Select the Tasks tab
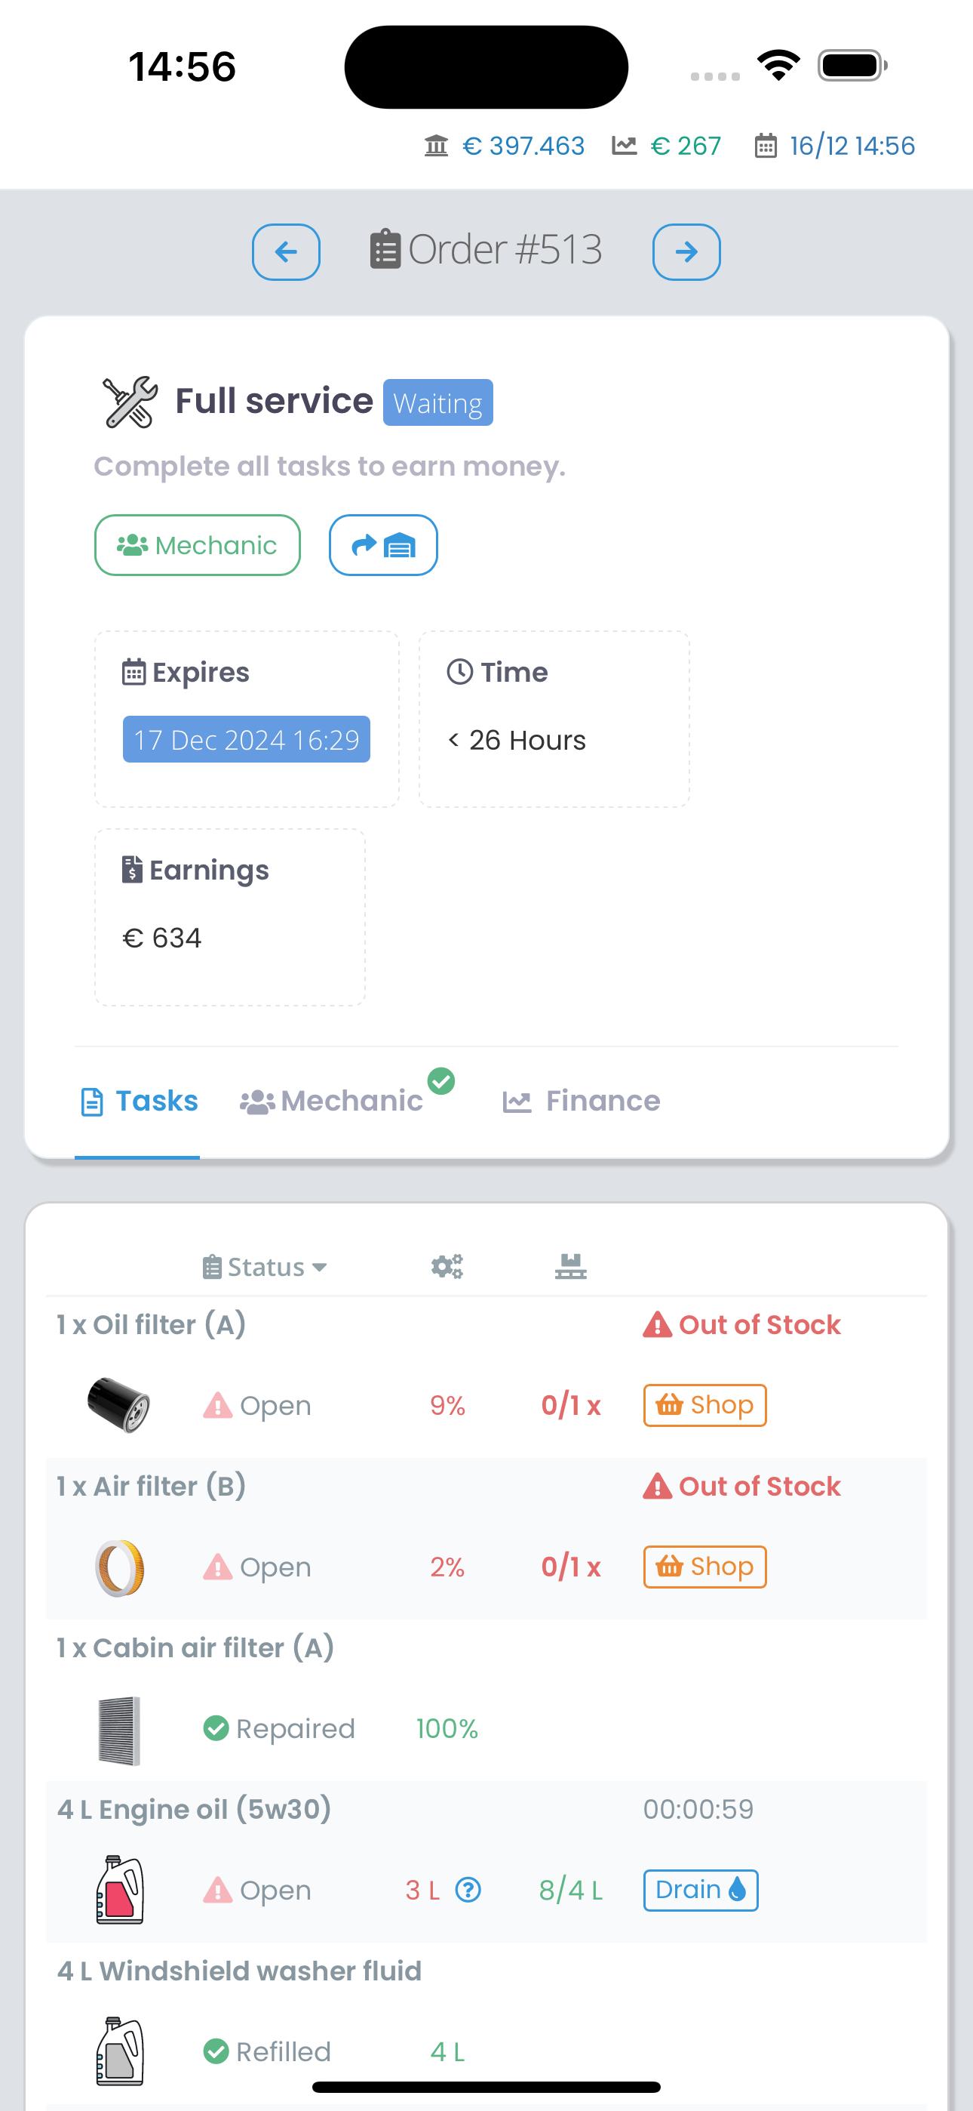The height and width of the screenshot is (2111, 973). coord(140,1101)
